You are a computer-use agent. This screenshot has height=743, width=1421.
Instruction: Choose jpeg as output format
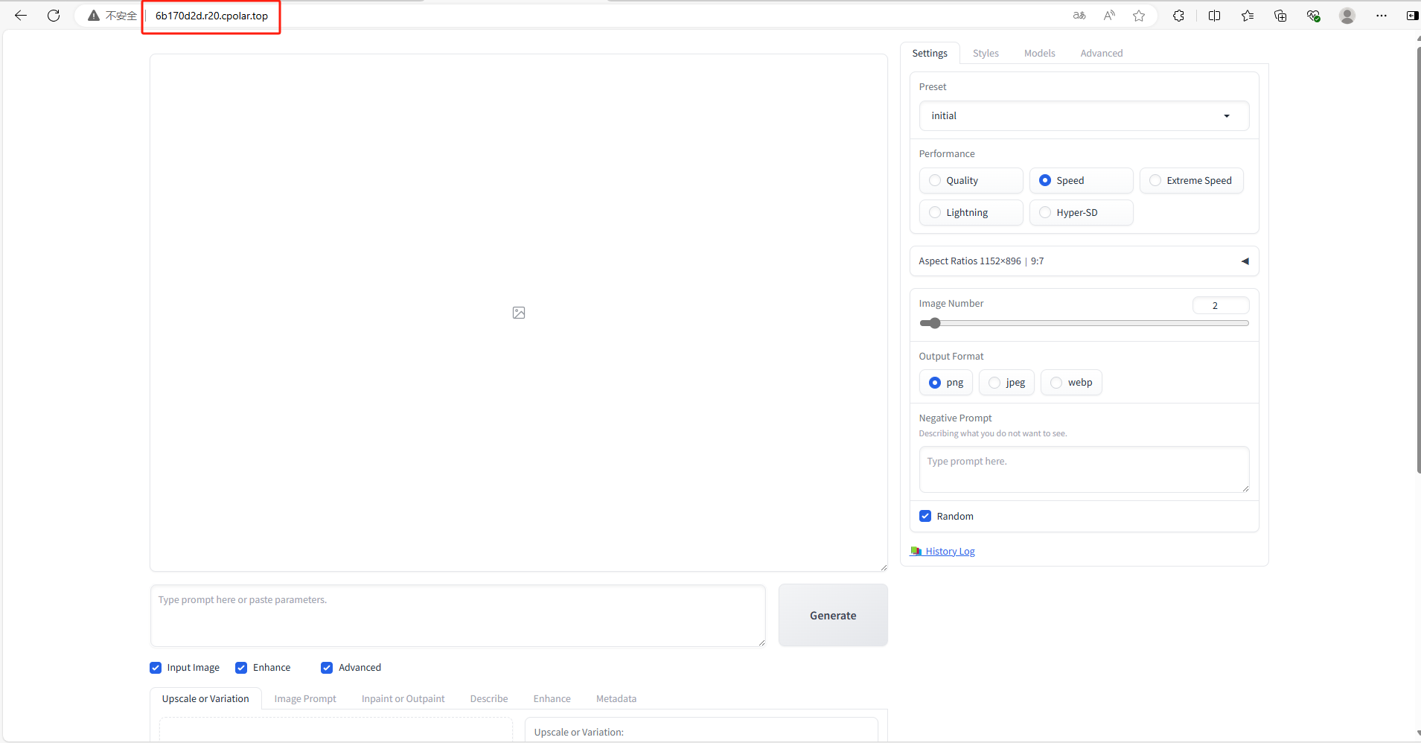[995, 383]
